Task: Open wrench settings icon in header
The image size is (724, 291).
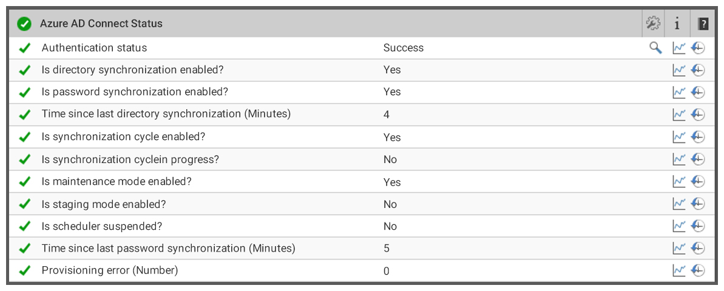Action: click(x=653, y=23)
